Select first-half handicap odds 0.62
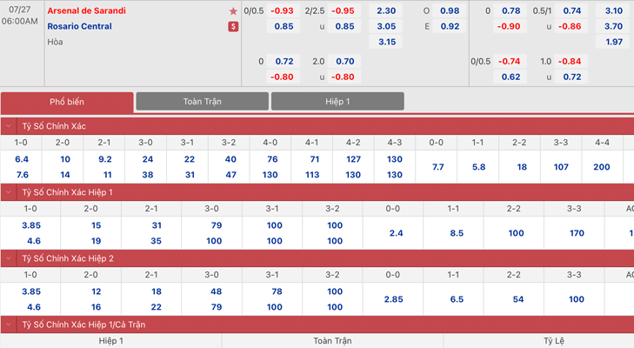 point(511,77)
